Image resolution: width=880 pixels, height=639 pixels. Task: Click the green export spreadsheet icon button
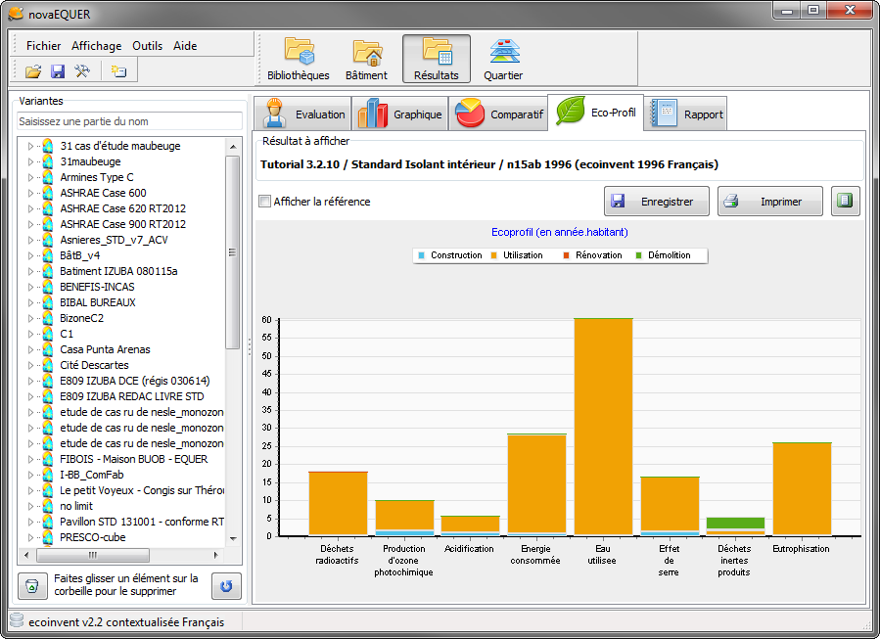click(x=845, y=201)
